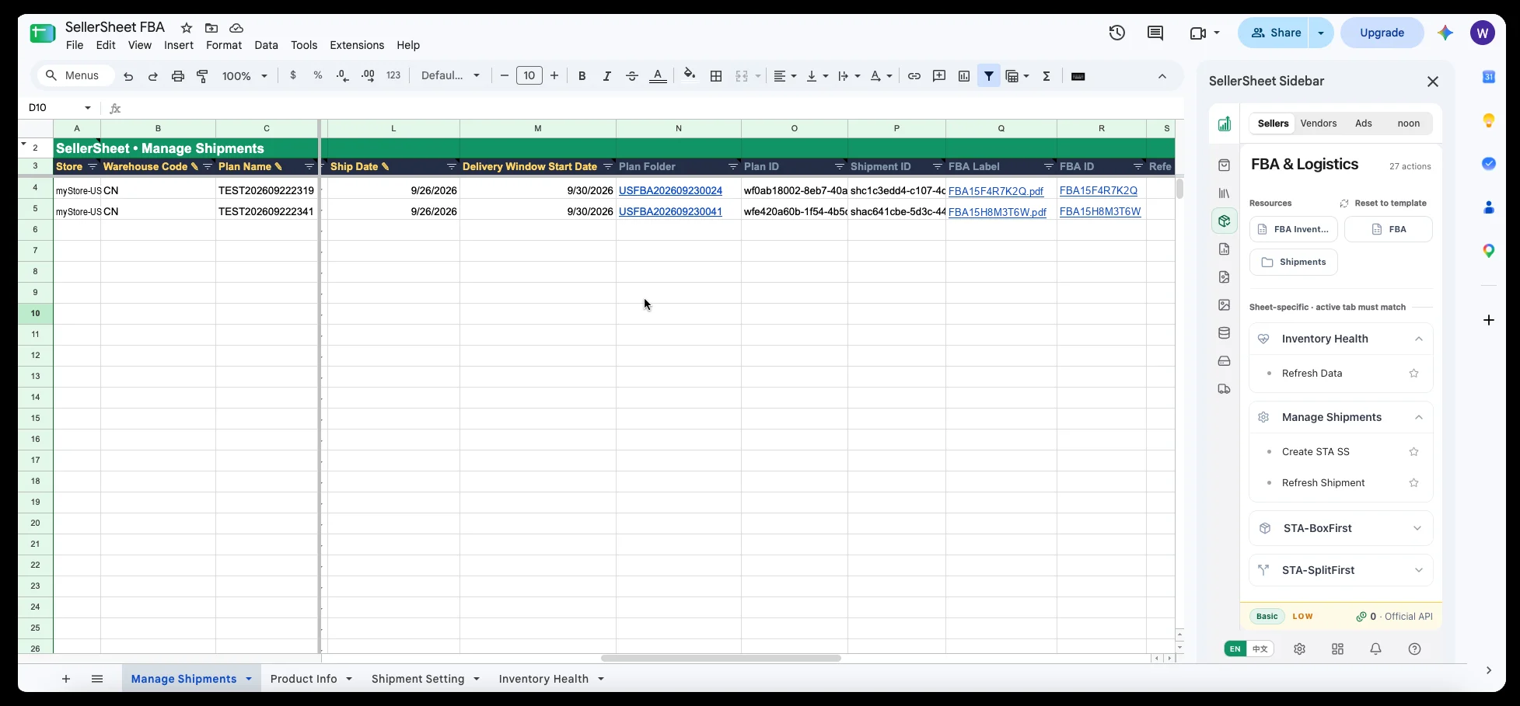1520x706 pixels.
Task: Open the Data menu
Action: 266,45
